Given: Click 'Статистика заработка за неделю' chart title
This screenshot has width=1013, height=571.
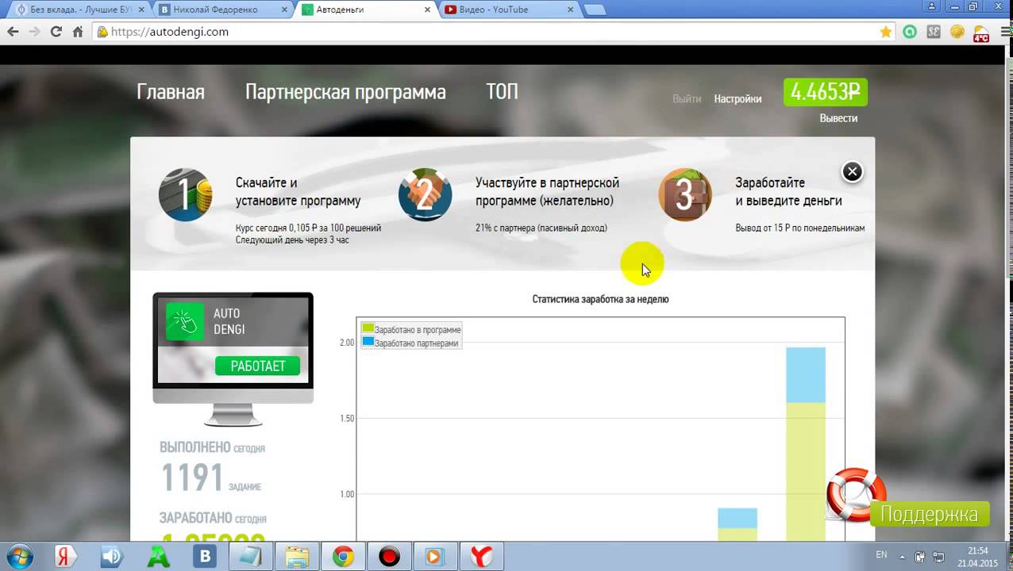Looking at the screenshot, I should (600, 299).
